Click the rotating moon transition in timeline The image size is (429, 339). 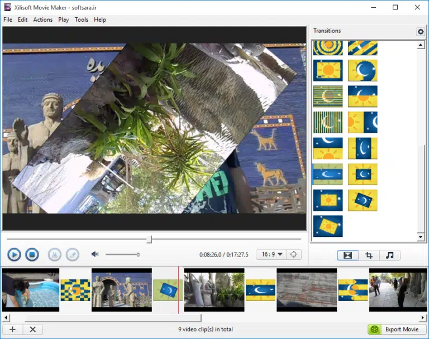tap(168, 290)
